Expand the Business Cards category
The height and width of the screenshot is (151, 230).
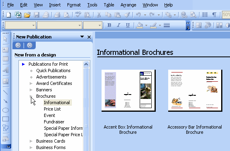(31, 141)
